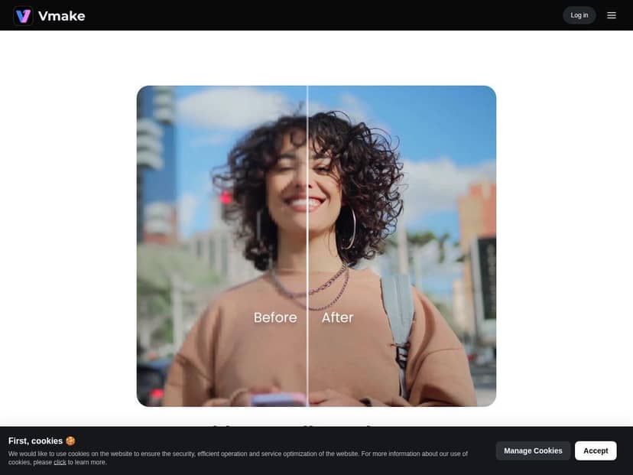Click the gray backpack strap in the photo

tap(397, 306)
